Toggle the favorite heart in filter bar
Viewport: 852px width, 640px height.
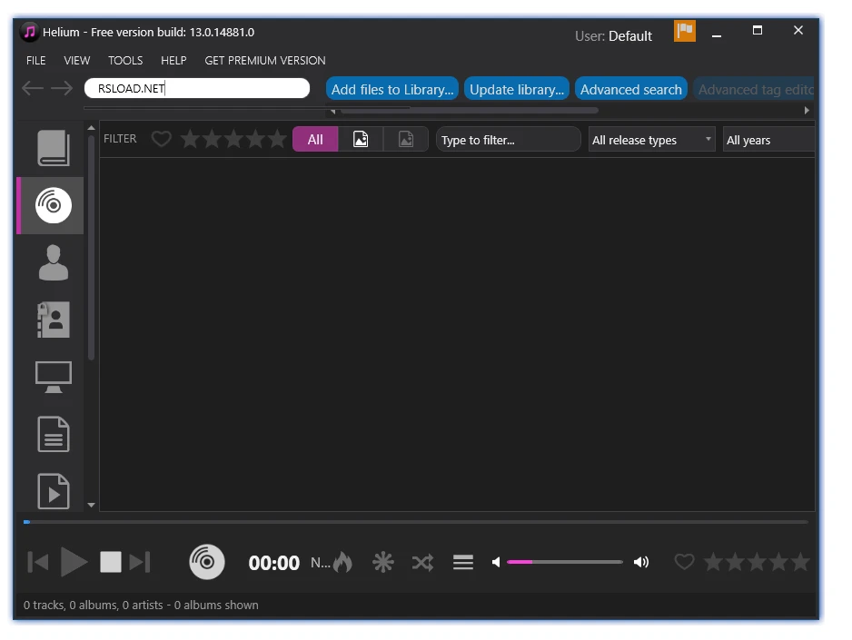[161, 139]
